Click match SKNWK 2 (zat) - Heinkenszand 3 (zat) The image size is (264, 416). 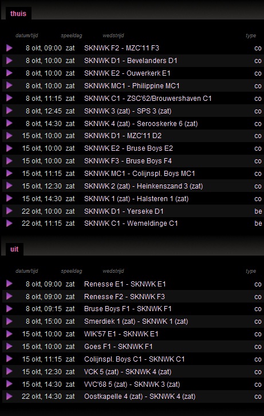point(143,186)
